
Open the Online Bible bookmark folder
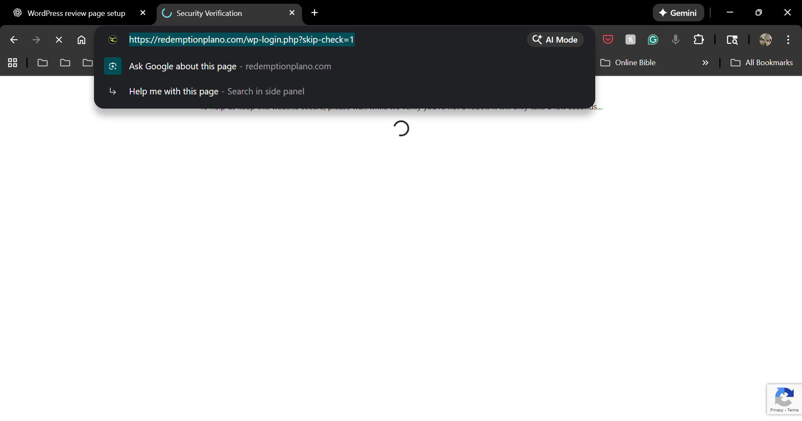pyautogui.click(x=628, y=63)
